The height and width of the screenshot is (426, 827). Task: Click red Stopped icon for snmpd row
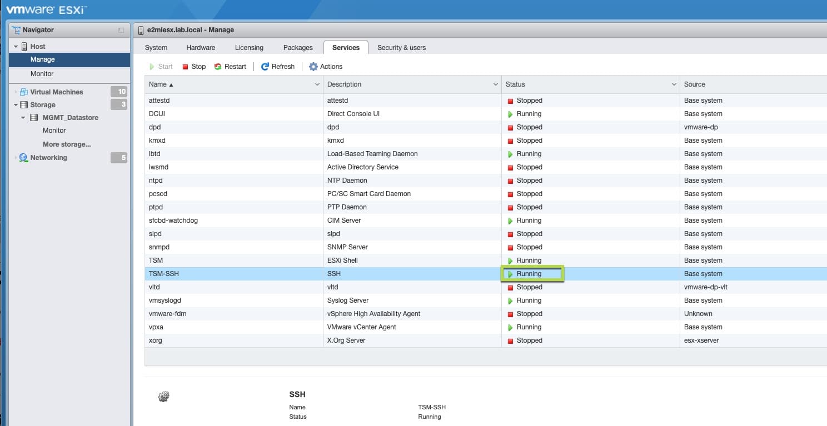point(510,248)
